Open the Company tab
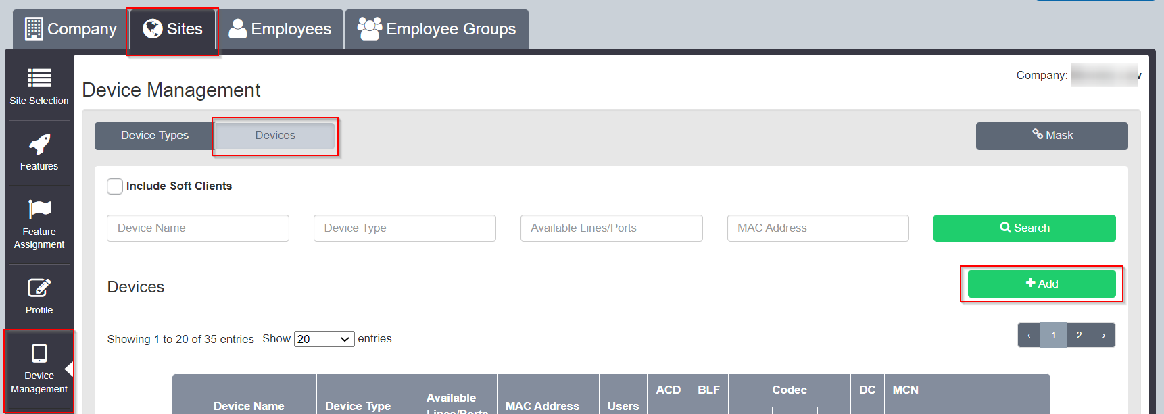The width and height of the screenshot is (1164, 414). [x=70, y=29]
